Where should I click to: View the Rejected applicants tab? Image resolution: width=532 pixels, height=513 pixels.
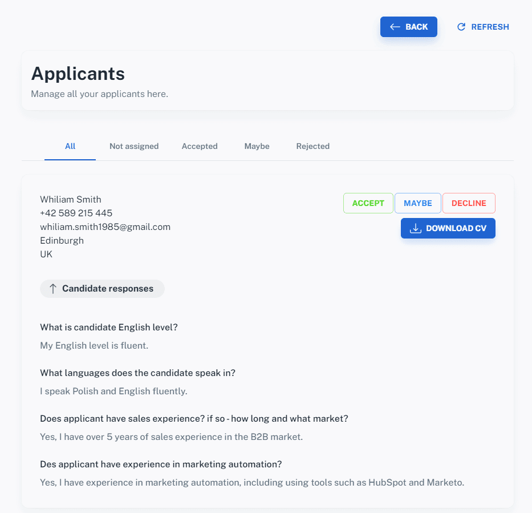click(x=313, y=146)
